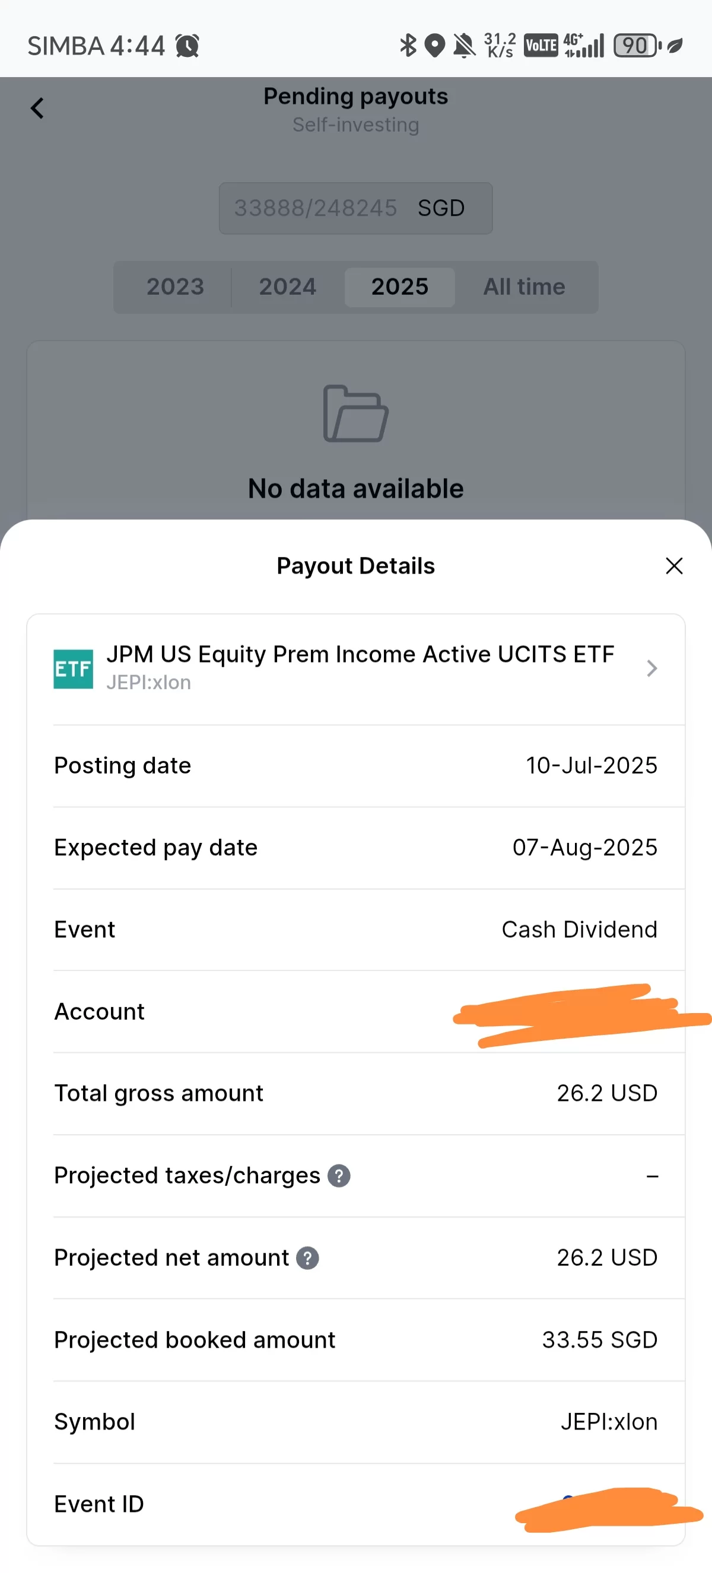This screenshot has width=712, height=1573.
Task: Tap the green ETF logo badge
Action: [73, 669]
